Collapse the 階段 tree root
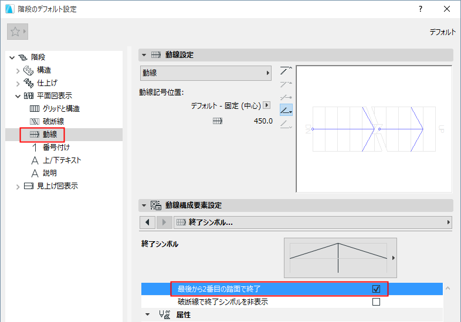This screenshot has height=322, width=461. (x=12, y=57)
